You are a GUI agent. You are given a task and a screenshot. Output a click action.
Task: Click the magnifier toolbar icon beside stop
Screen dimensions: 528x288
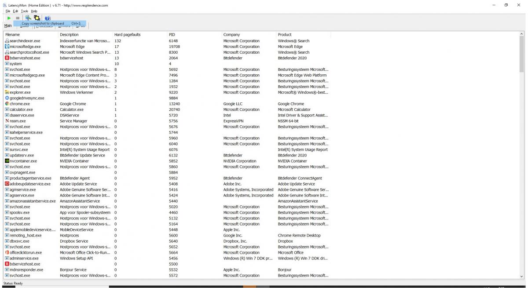(x=28, y=18)
